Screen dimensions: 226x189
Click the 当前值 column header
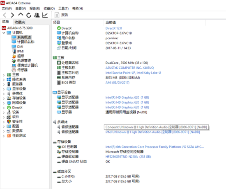[x=111, y=22]
